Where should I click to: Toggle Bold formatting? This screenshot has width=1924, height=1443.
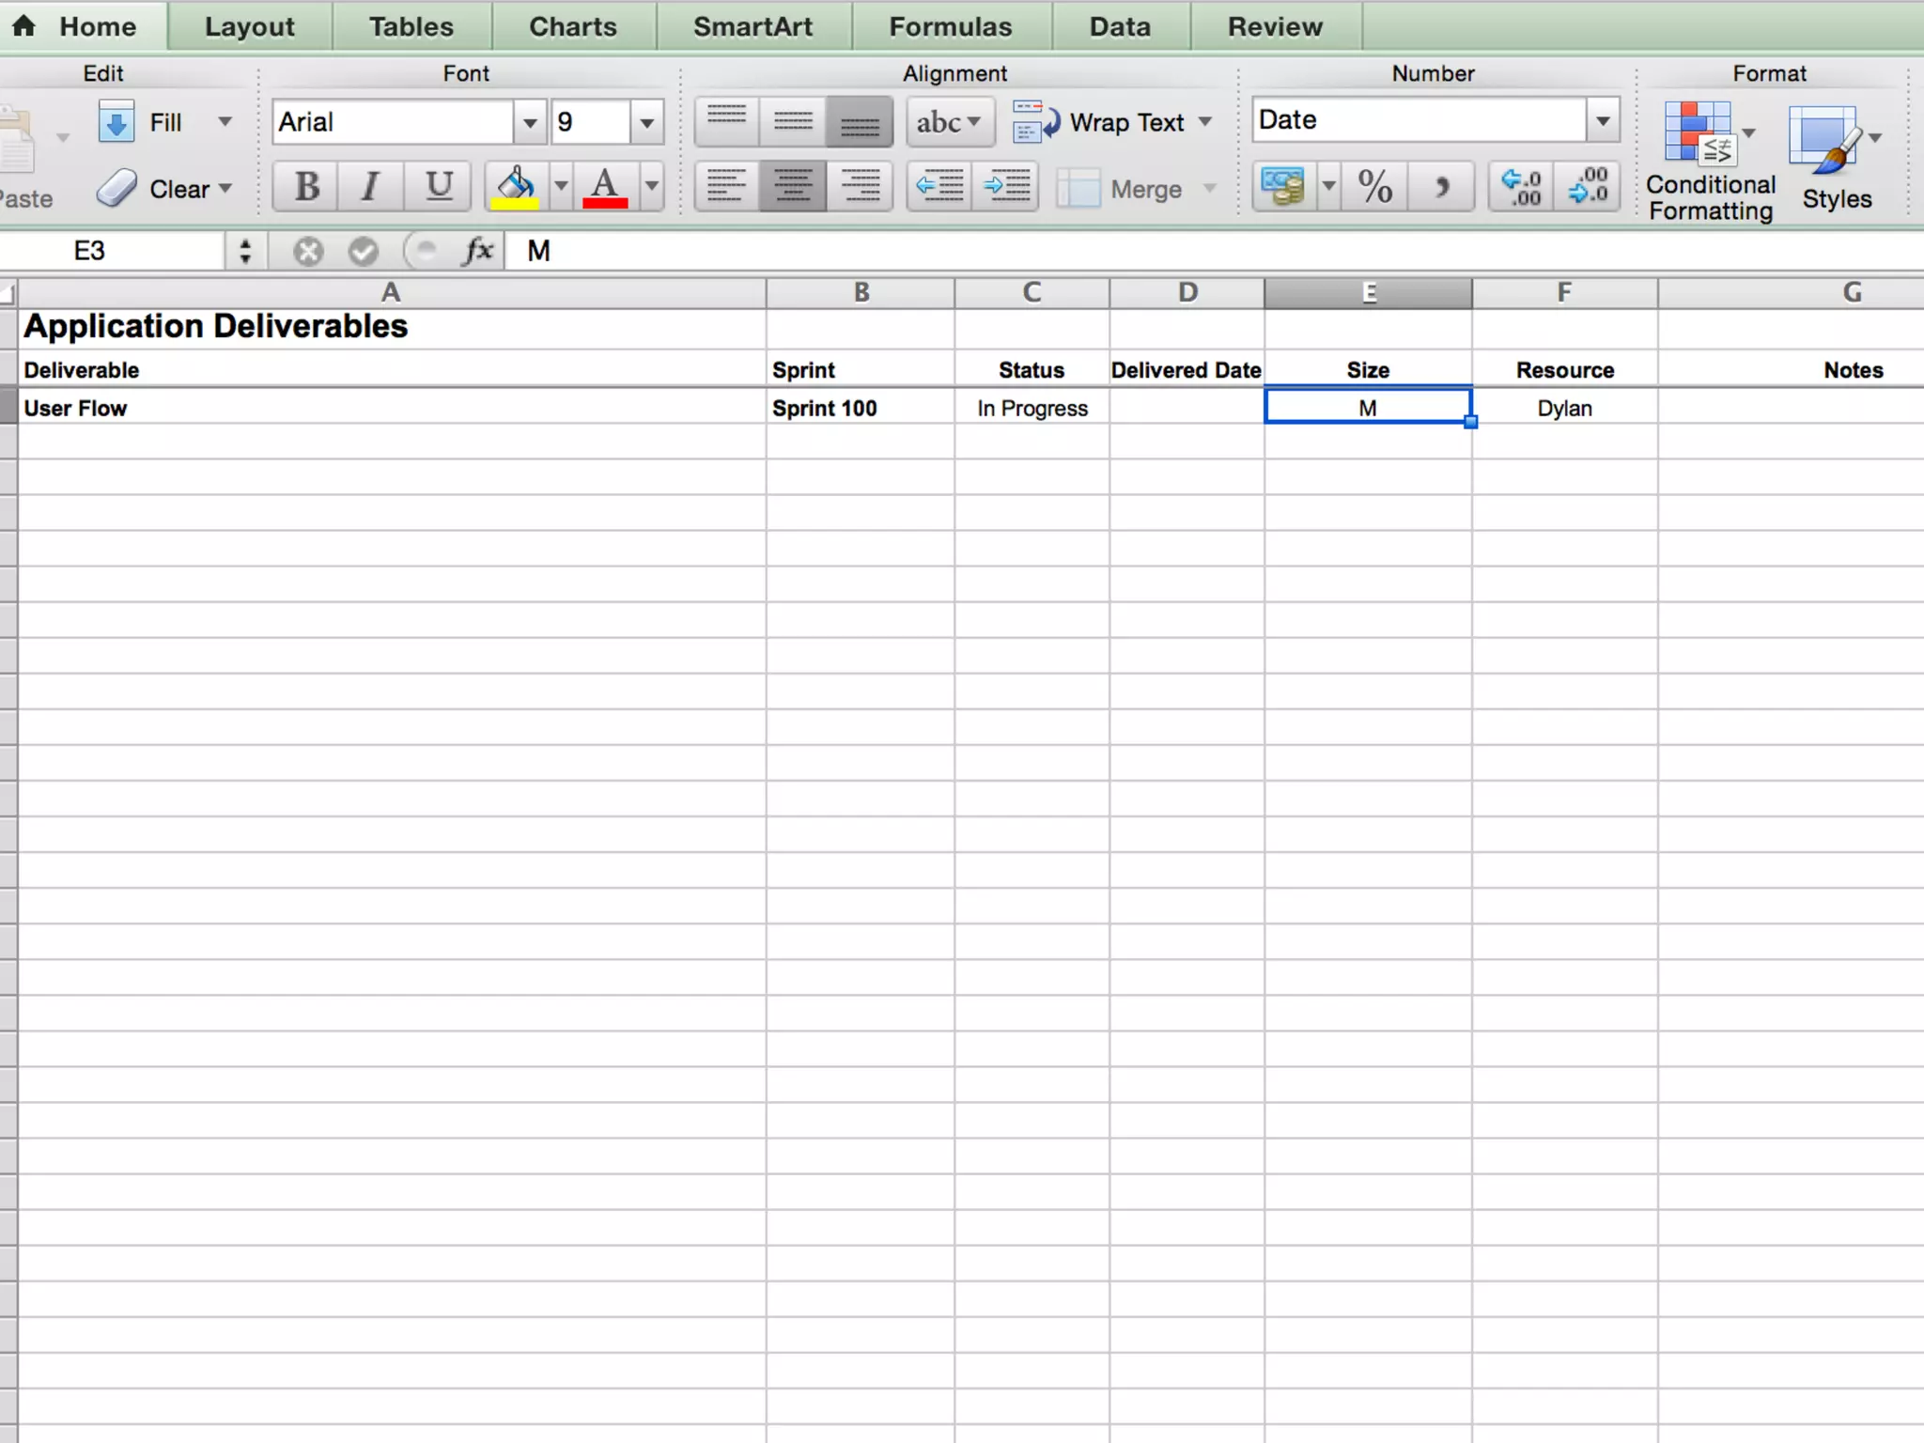306,186
